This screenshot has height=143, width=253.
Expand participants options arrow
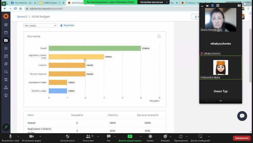[98, 136]
